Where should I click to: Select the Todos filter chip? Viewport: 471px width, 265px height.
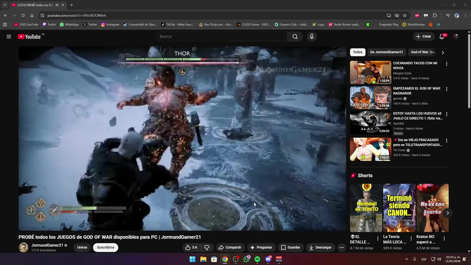pos(358,52)
